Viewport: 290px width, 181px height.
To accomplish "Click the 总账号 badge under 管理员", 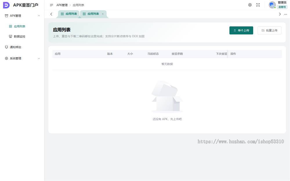I will pyautogui.click(x=282, y=7).
